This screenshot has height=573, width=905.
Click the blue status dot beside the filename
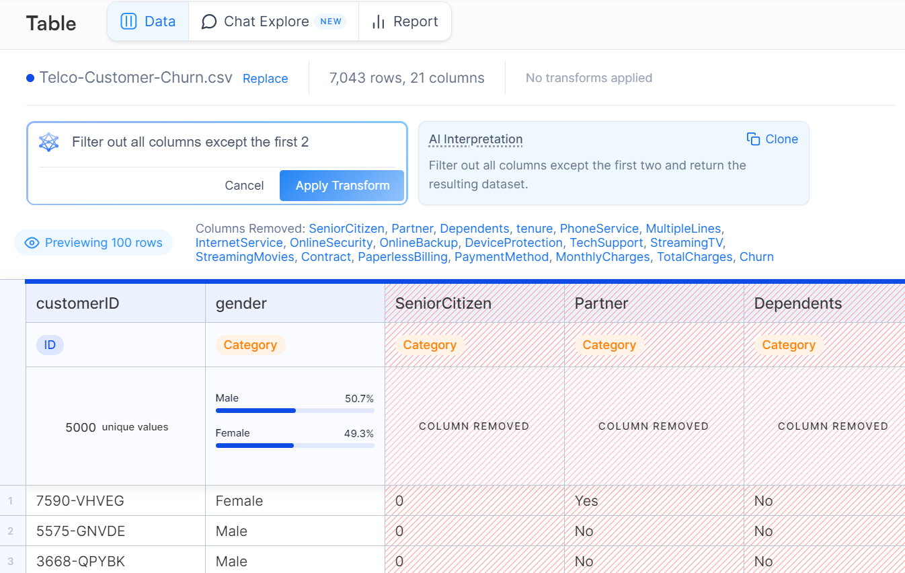[x=30, y=77]
